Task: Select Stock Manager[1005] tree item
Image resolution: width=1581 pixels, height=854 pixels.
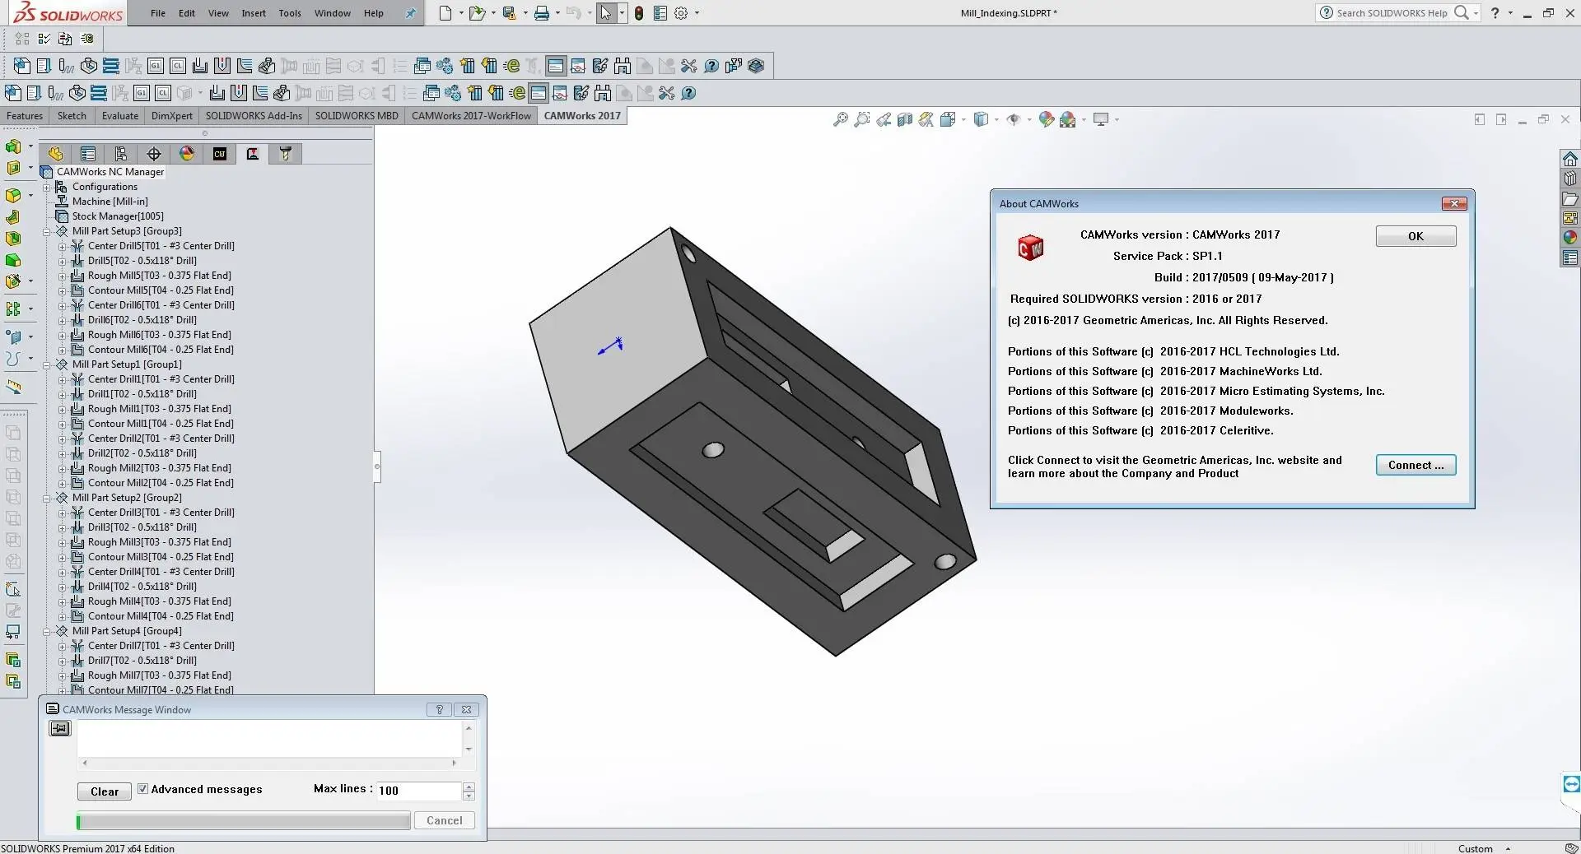Action: (118, 216)
